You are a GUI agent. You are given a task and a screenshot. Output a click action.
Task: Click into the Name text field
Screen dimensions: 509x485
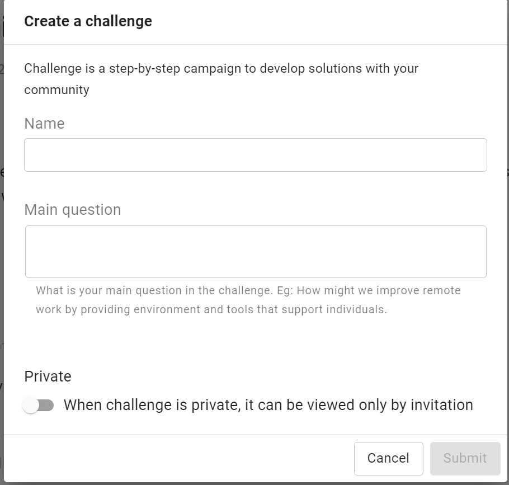255,155
